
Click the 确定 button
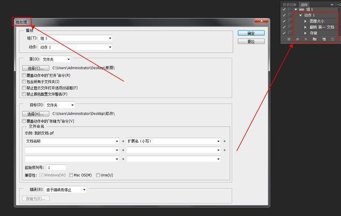coord(251,33)
